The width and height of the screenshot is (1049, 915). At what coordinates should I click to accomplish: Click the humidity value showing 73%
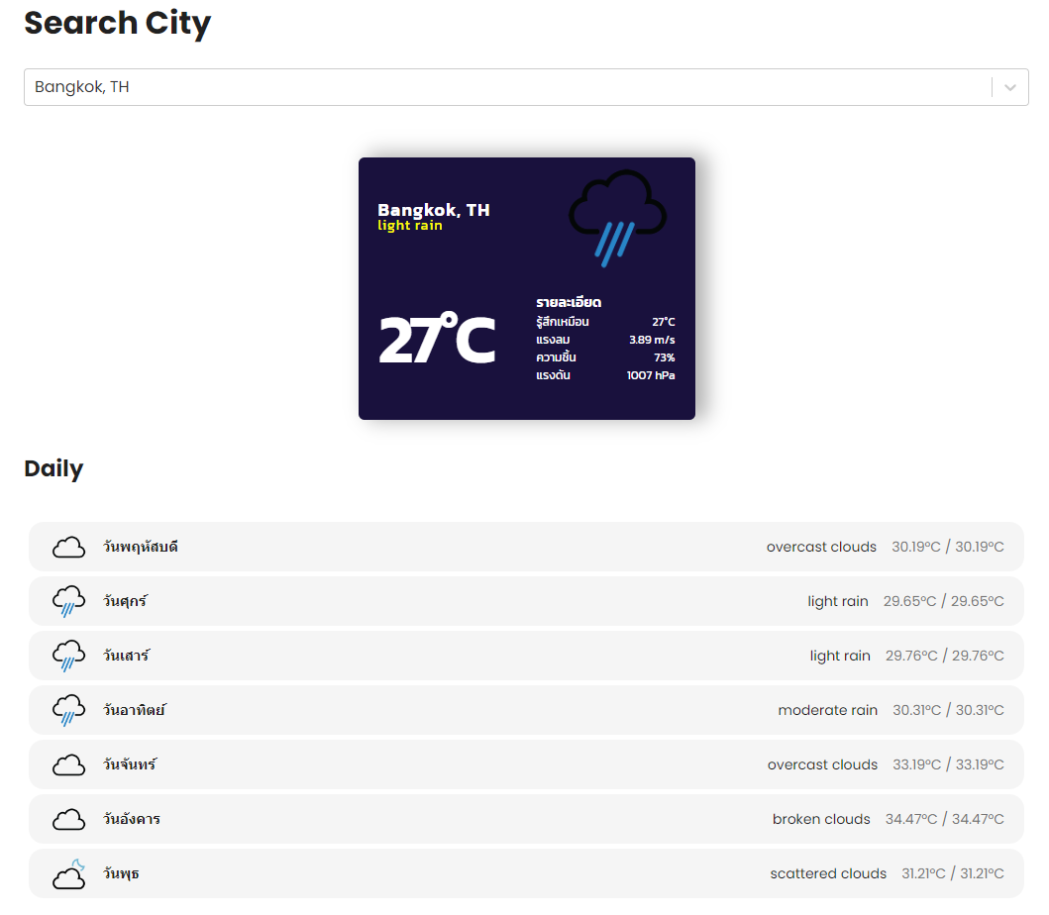[666, 357]
